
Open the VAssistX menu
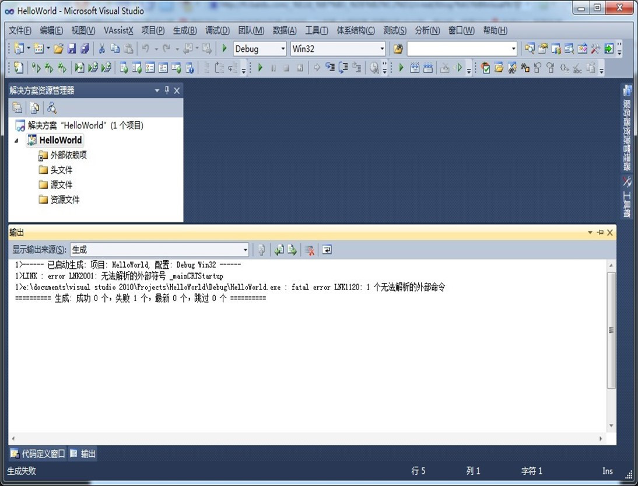(x=118, y=30)
